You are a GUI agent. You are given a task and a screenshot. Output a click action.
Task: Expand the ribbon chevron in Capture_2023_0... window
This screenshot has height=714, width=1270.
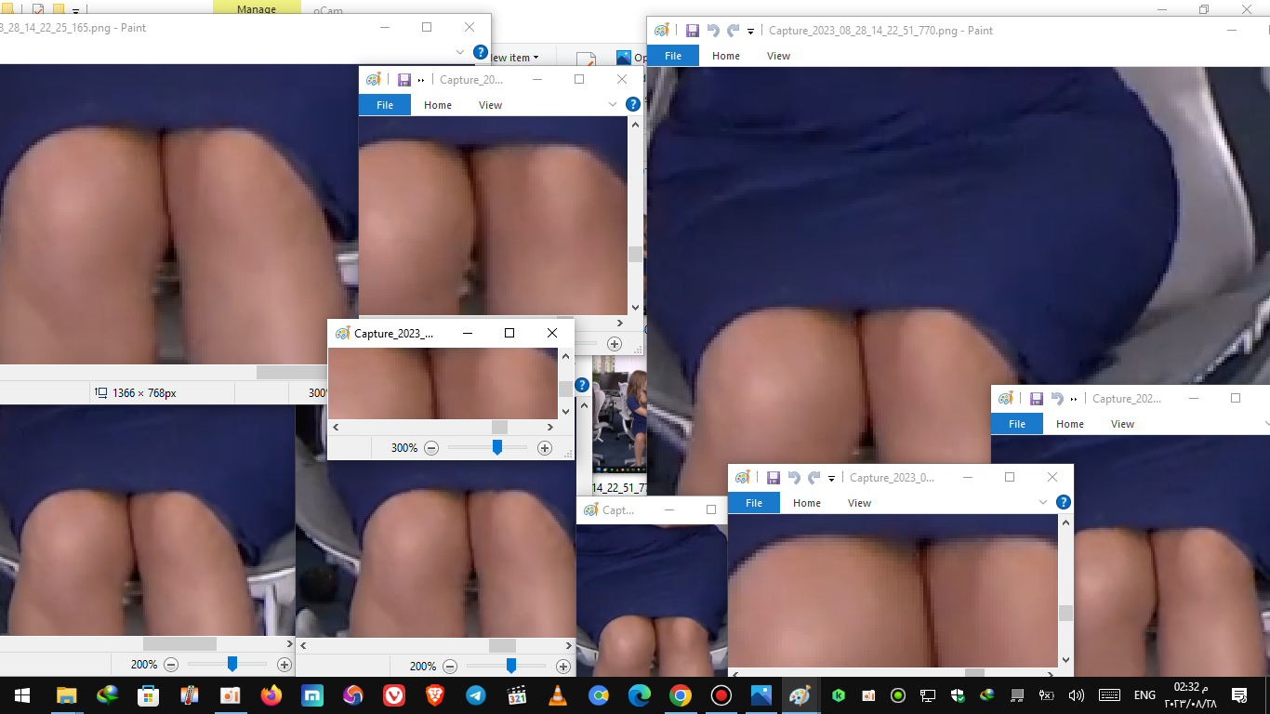pyautogui.click(x=1042, y=502)
